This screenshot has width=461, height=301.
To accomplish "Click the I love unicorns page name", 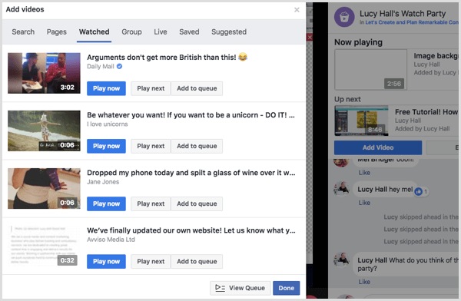I will point(108,124).
